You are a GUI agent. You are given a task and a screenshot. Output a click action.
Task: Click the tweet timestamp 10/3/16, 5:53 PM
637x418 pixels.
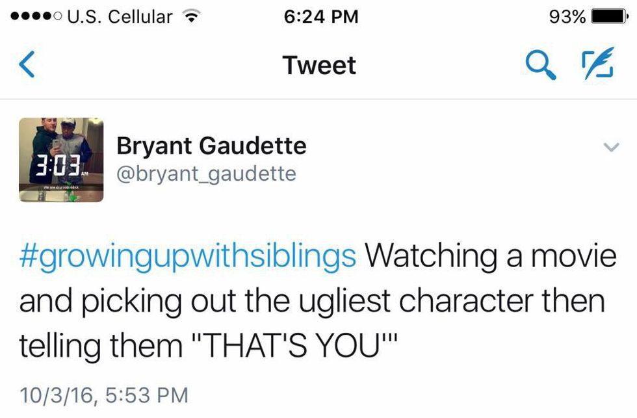[104, 395]
